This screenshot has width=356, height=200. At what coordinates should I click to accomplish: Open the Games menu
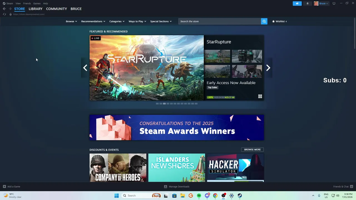37,3
